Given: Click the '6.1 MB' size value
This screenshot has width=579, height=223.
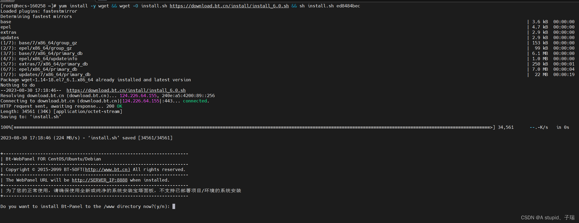Looking at the screenshot, I should 540,53.
